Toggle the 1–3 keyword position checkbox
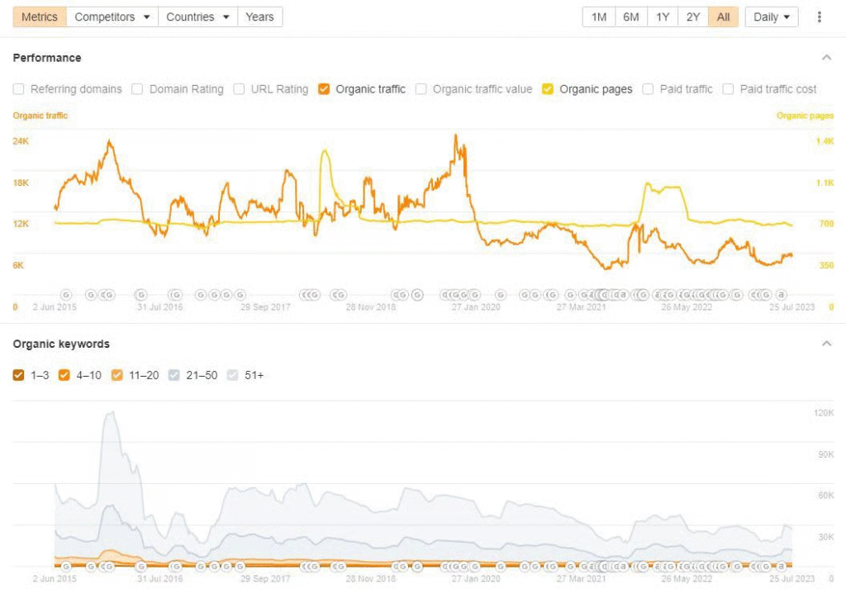The height and width of the screenshot is (589, 846). [x=19, y=375]
